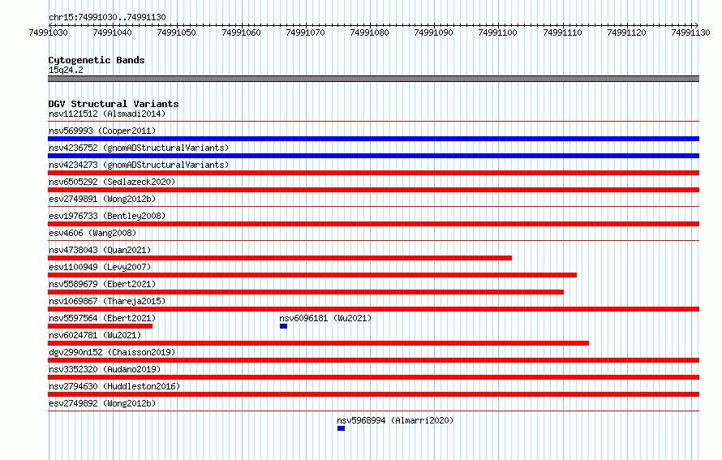Screen dimensions: 722x460
Task: Open nsv2794630 (Huddleston2016) label
Action: 114,386
